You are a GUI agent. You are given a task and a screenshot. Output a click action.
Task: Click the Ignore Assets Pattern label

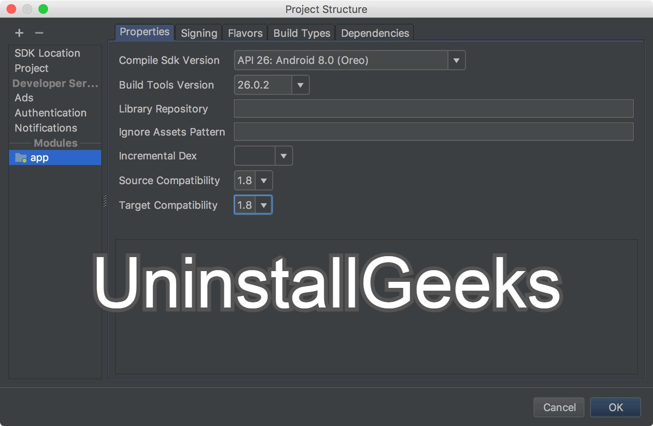pyautogui.click(x=172, y=132)
